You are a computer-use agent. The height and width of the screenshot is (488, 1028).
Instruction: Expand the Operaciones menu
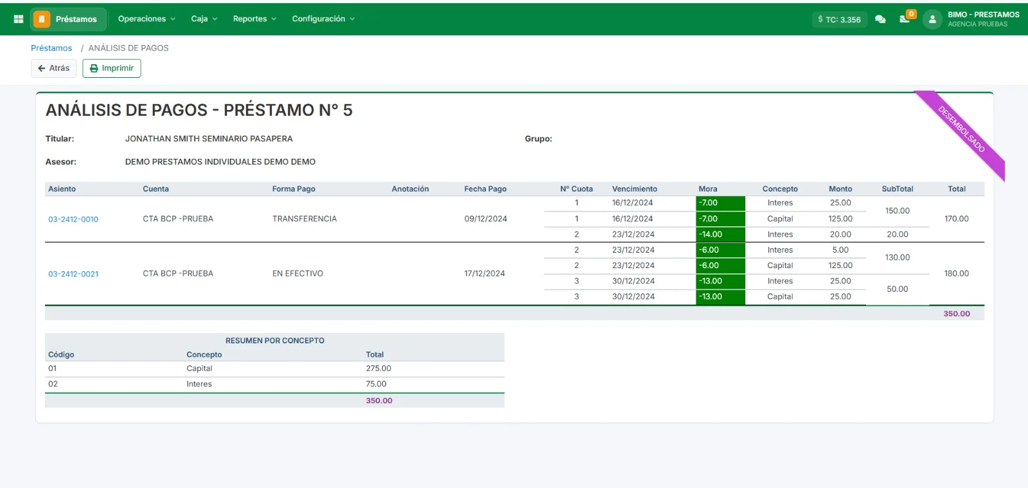(146, 19)
